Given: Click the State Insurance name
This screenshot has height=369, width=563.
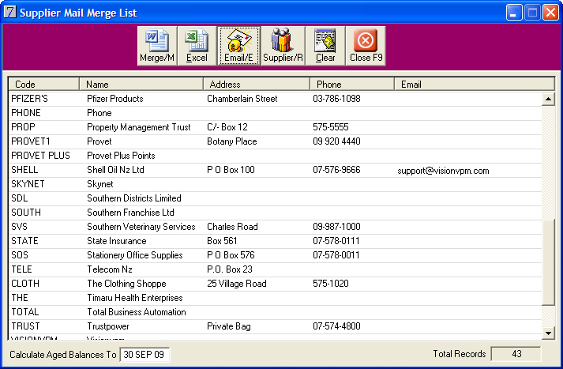Looking at the screenshot, I should click(117, 241).
